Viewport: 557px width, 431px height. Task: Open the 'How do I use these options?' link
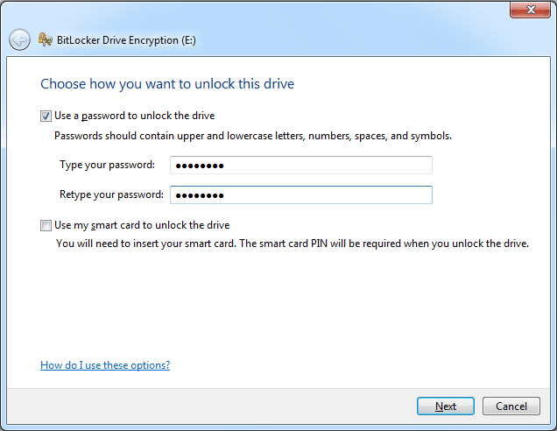[105, 365]
